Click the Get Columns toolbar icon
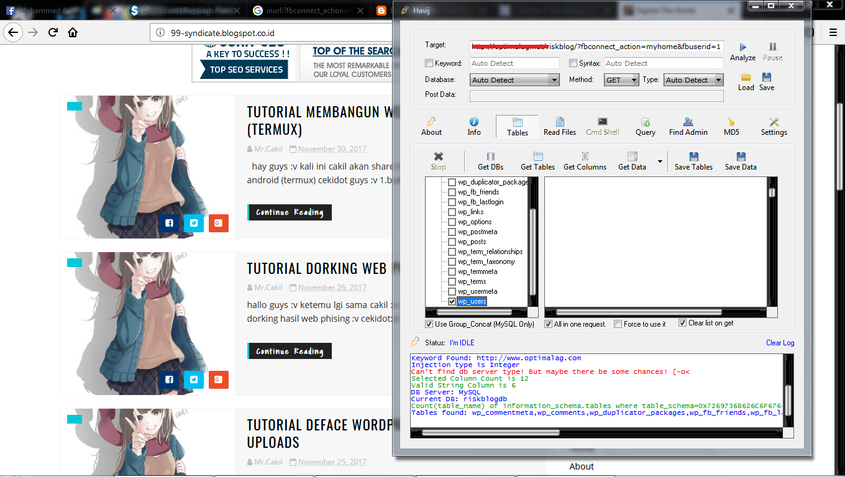This screenshot has width=845, height=477. coord(585,157)
